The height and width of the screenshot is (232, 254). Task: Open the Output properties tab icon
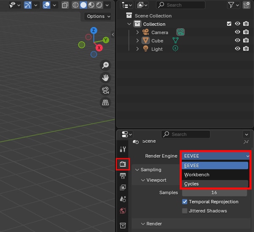pyautogui.click(x=123, y=176)
